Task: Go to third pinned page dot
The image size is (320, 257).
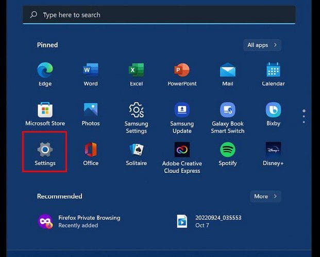Action: (304, 122)
